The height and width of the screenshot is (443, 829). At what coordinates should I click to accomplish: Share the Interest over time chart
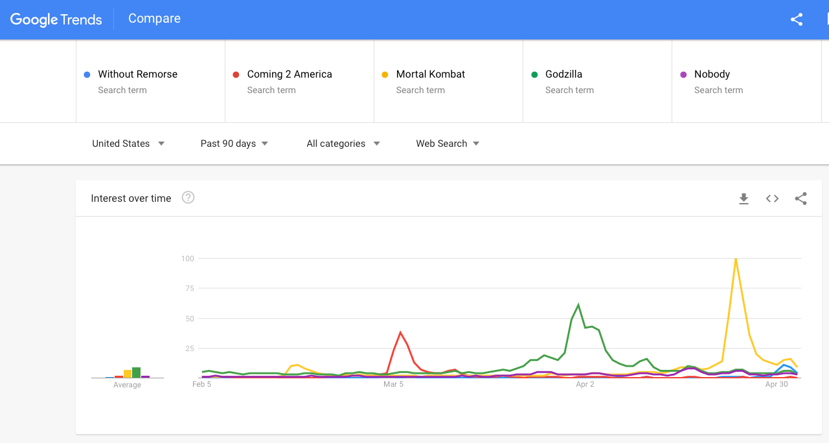click(801, 199)
